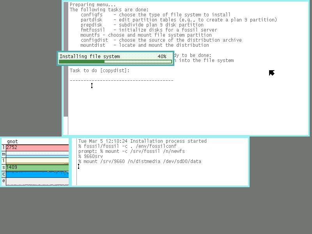
Task: Click the 'Installing file system' label
Action: 90,57
